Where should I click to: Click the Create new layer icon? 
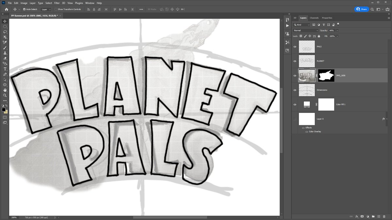pos(378,216)
